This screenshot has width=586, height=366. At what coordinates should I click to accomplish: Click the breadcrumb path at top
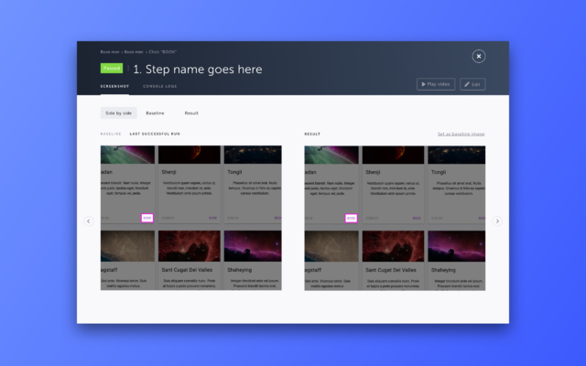tap(139, 52)
